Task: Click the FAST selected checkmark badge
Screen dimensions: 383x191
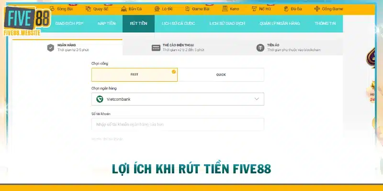Action: click(x=174, y=72)
